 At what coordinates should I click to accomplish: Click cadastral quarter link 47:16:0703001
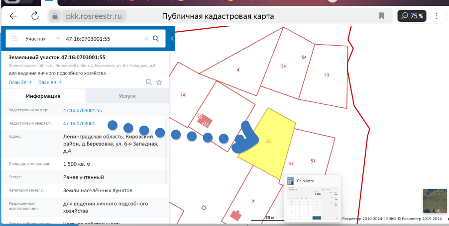point(79,123)
